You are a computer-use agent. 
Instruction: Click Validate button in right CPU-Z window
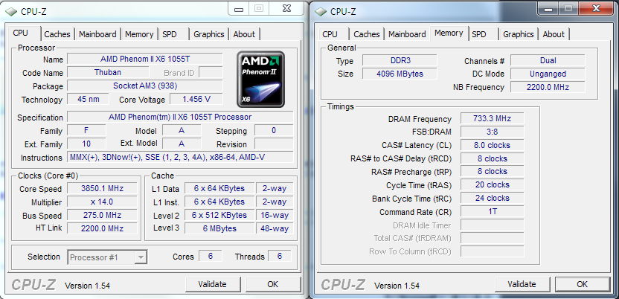click(522, 284)
